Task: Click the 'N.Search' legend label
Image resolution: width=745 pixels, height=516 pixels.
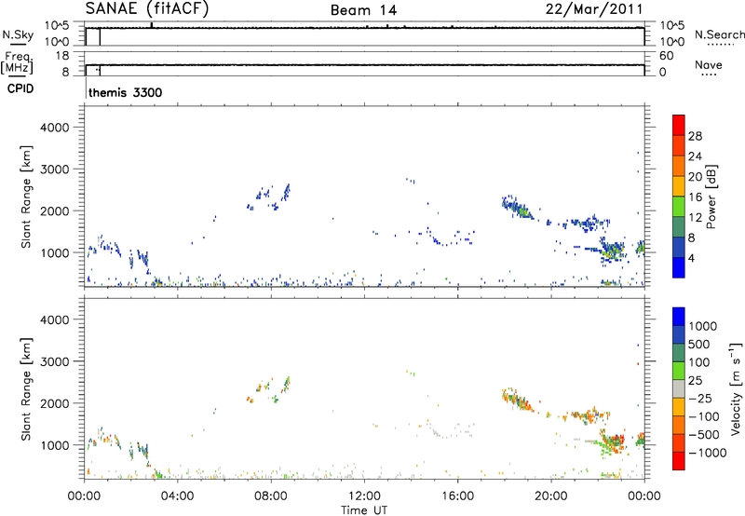Action: coord(719,34)
